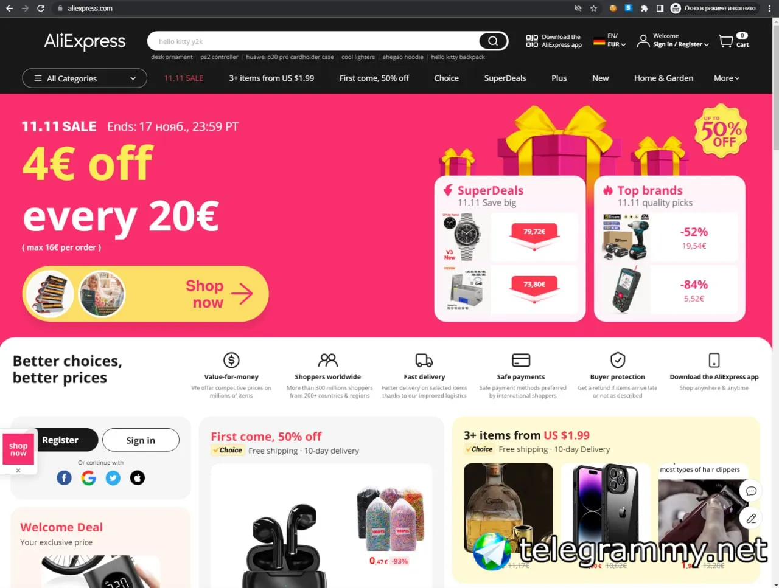Viewport: 779px width, 588px height.
Task: Click the yellow Shop now banner button
Action: point(145,294)
